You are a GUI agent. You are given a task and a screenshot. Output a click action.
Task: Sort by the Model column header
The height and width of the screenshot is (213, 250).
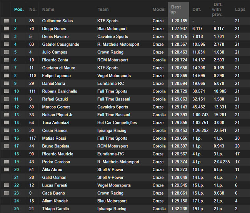coord(159,10)
